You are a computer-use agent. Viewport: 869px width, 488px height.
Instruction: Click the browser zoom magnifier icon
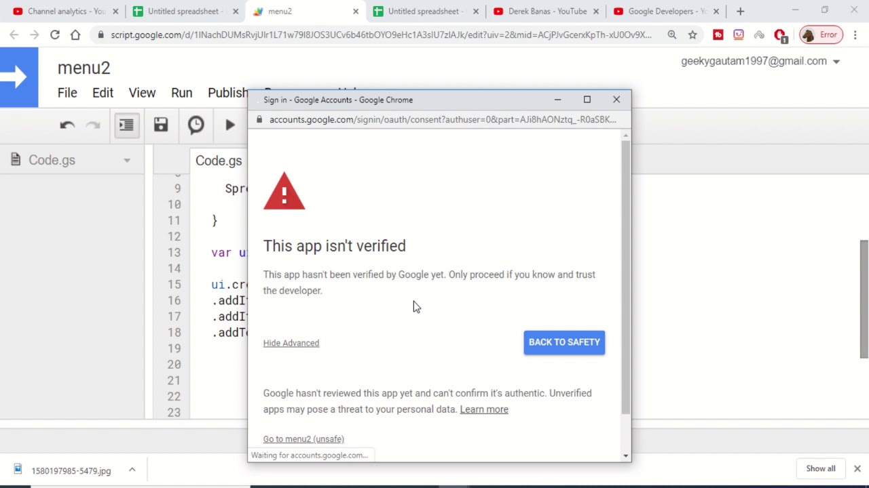[671, 35]
